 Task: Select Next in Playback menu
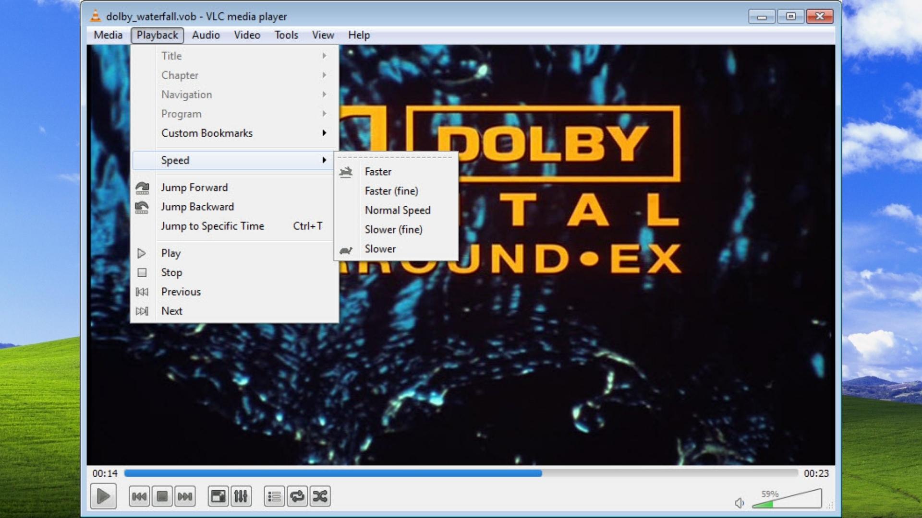coord(234,311)
